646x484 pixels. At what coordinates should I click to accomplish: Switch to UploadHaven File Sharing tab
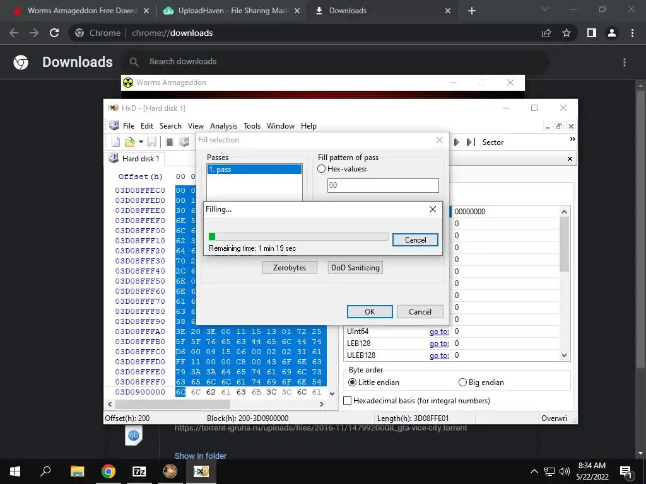pyautogui.click(x=232, y=11)
